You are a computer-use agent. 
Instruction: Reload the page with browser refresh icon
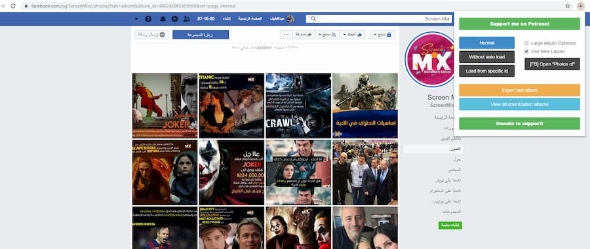pos(13,6)
